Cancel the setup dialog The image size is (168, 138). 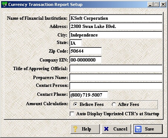tap(116, 129)
